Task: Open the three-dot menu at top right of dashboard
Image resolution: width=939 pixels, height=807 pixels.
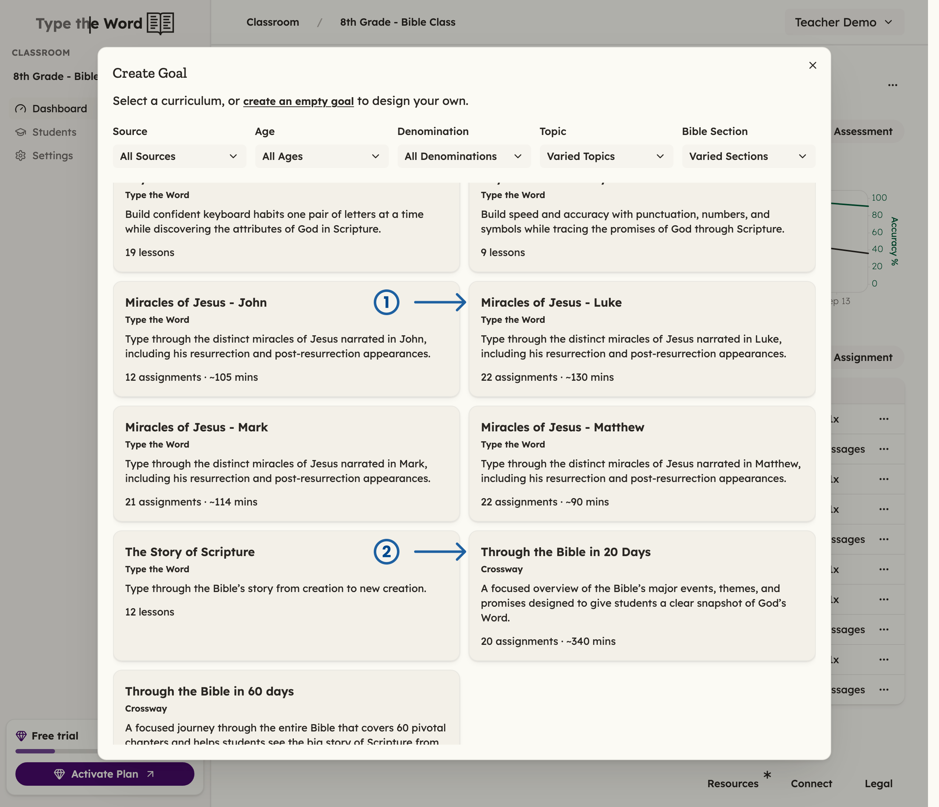Action: 893,85
